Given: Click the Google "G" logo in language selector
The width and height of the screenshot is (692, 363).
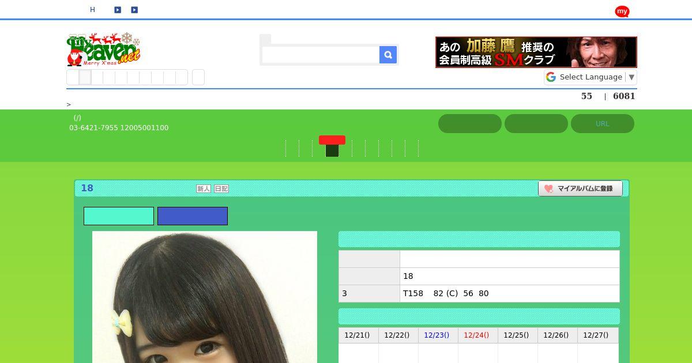Looking at the screenshot, I should pyautogui.click(x=551, y=77).
